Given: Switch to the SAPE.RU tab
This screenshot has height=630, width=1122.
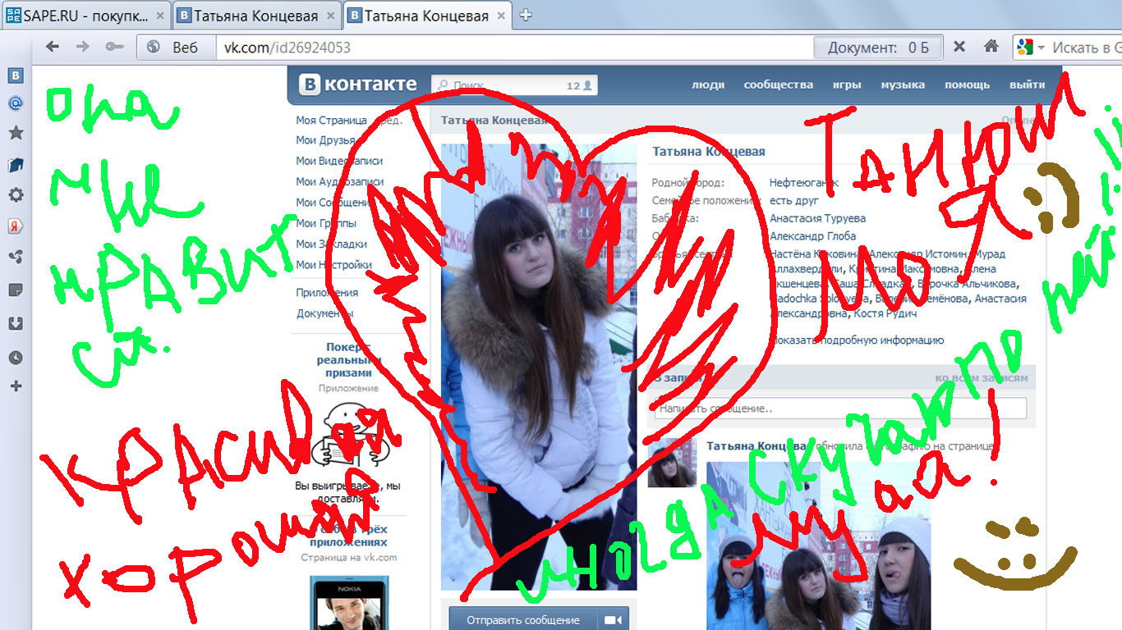Looking at the screenshot, I should tap(85, 16).
